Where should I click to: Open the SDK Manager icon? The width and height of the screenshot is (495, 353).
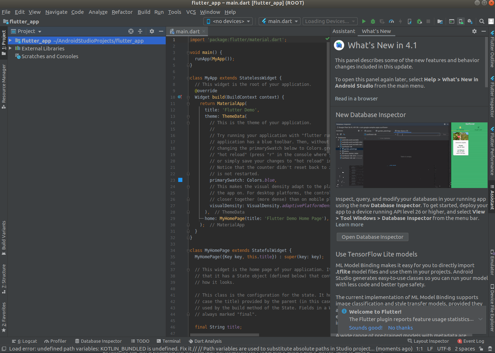click(470, 21)
